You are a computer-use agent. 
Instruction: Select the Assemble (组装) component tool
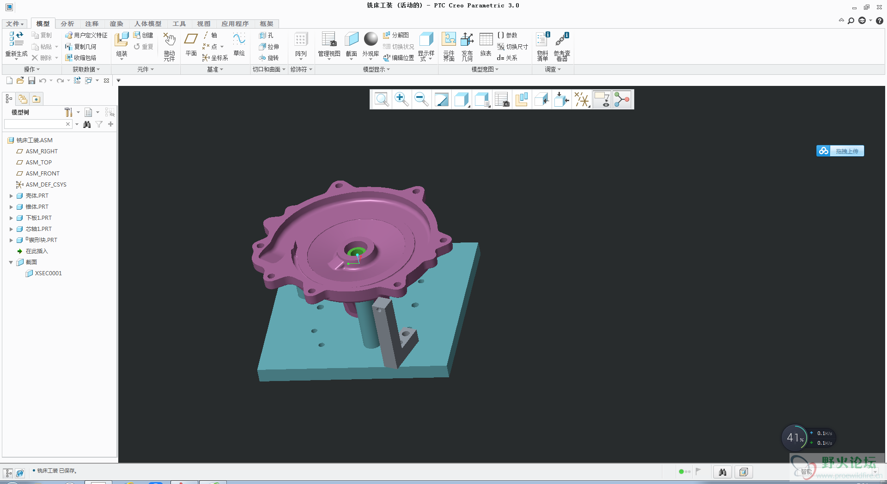122,39
